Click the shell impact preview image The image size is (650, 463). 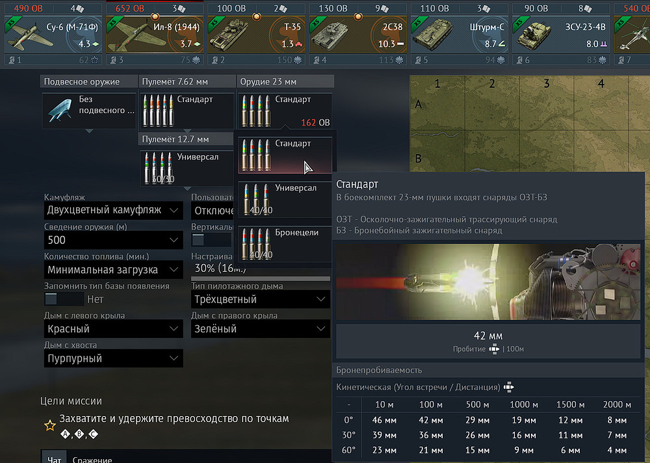(488, 282)
